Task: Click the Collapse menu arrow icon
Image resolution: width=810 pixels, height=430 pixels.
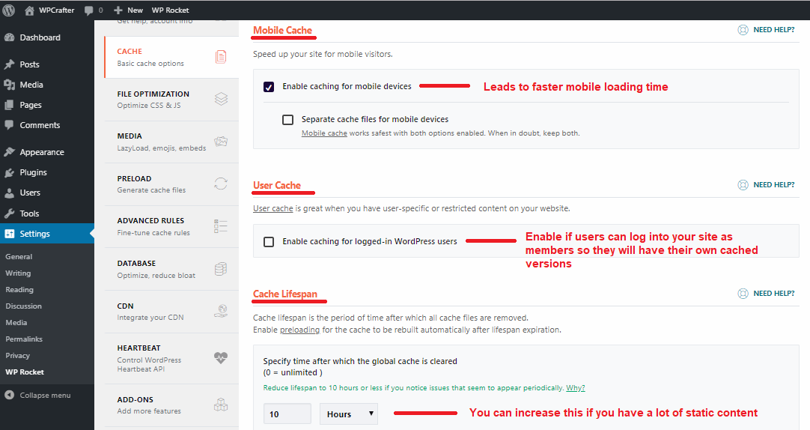Action: click(x=9, y=395)
